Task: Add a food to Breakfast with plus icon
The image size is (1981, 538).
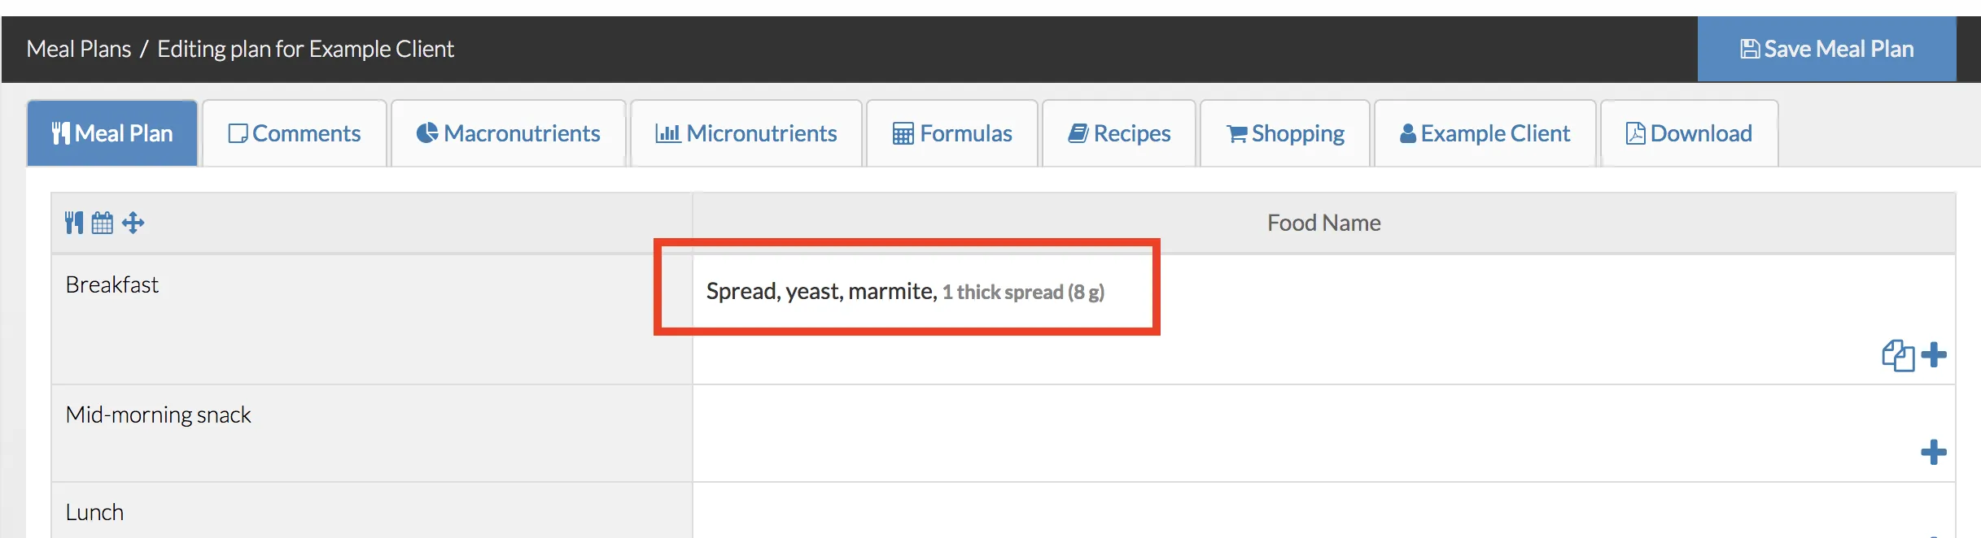Action: [1935, 354]
